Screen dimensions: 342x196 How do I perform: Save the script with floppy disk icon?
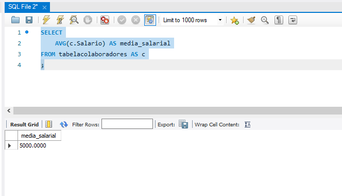(29, 20)
